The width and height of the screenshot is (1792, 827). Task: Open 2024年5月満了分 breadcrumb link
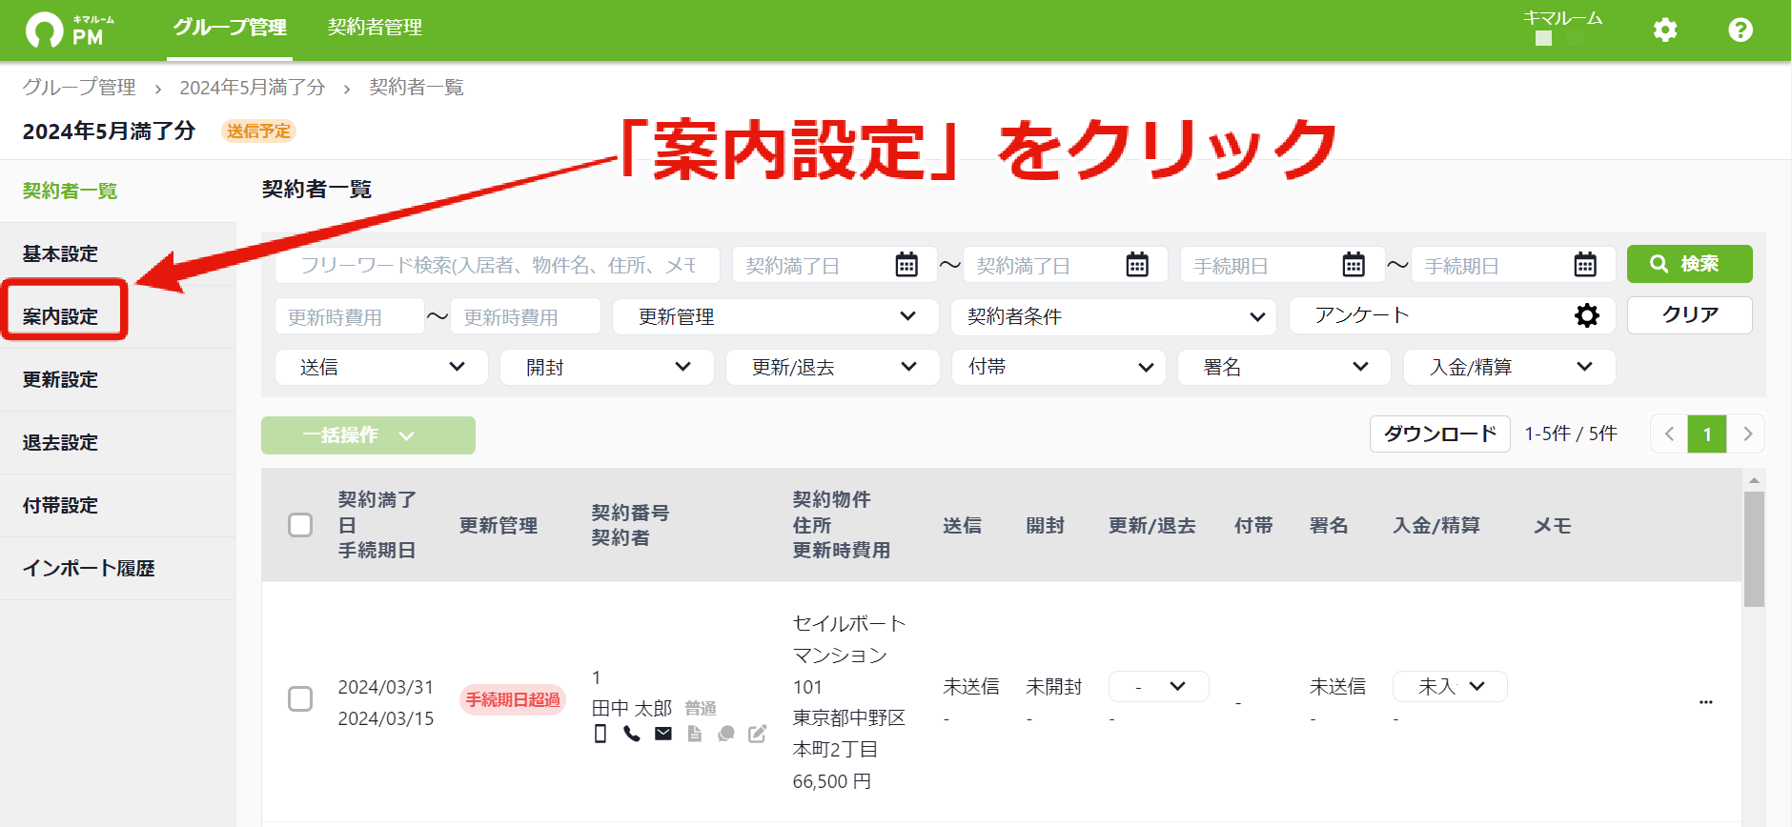point(253,88)
